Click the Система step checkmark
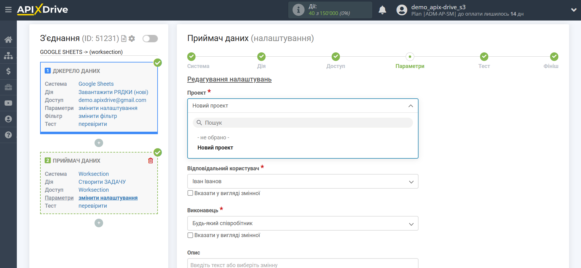 (191, 57)
